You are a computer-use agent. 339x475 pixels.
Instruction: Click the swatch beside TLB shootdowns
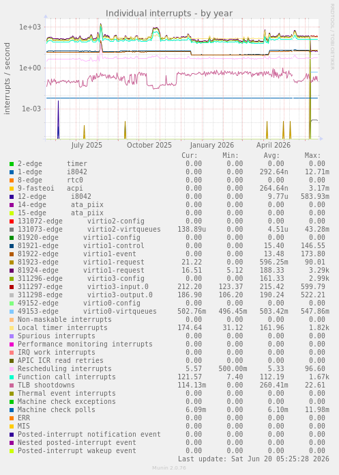pyautogui.click(x=12, y=385)
